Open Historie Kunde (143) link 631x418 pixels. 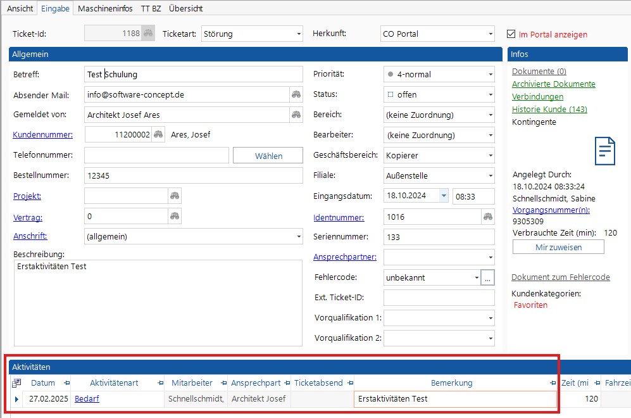[549, 109]
